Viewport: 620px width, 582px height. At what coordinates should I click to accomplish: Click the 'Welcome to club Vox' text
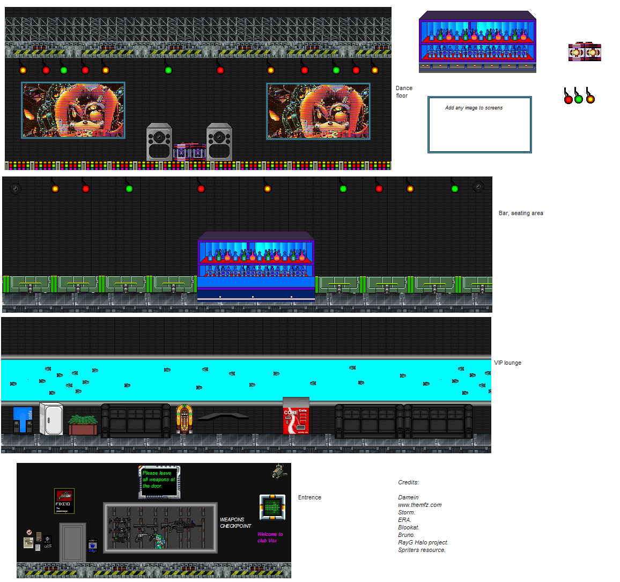(270, 537)
